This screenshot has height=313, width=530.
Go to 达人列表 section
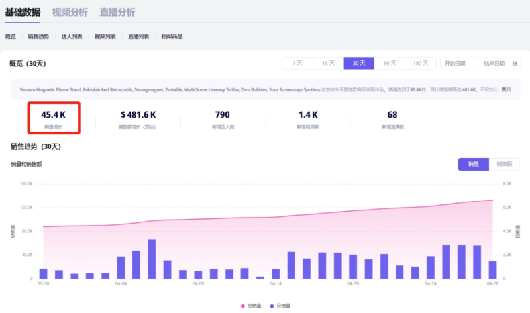tap(72, 37)
